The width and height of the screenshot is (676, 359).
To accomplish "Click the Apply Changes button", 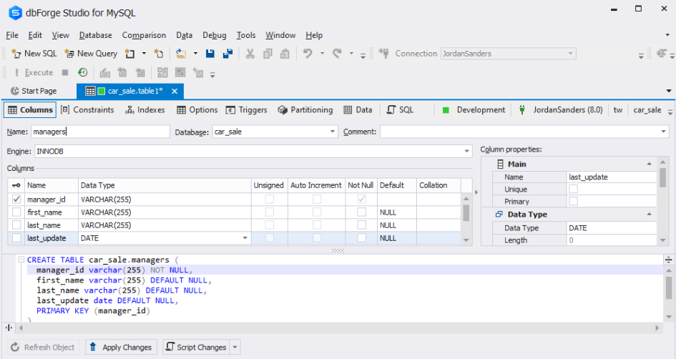I will tap(121, 347).
